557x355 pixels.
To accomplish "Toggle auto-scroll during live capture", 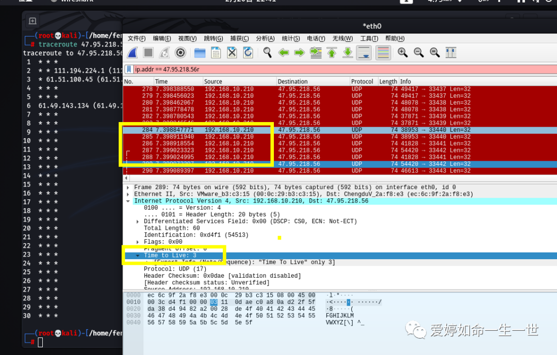I will (x=364, y=53).
